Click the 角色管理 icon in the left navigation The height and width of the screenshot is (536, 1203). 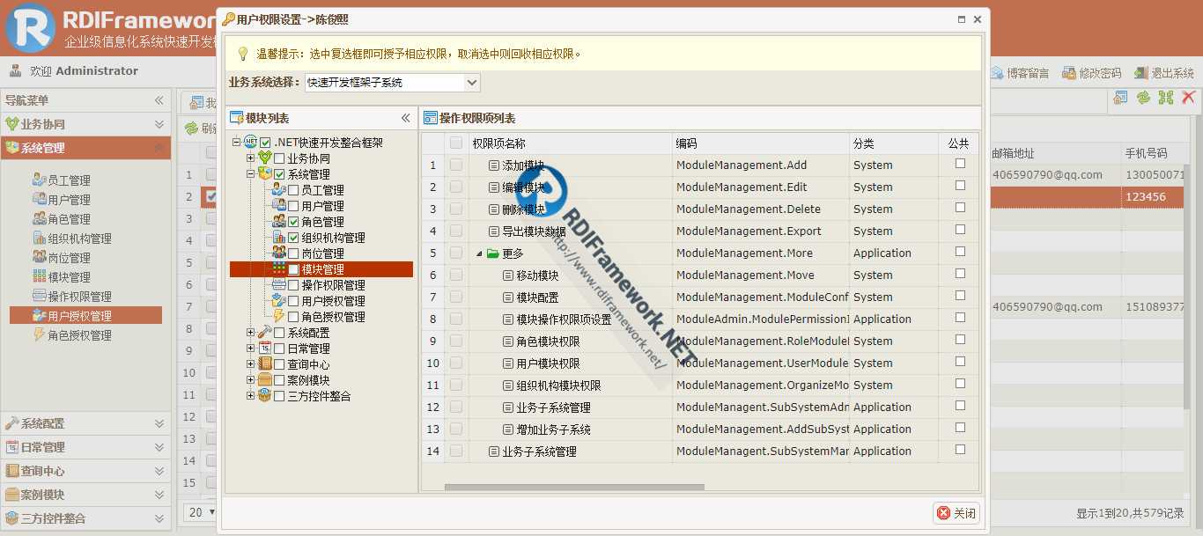[x=39, y=218]
